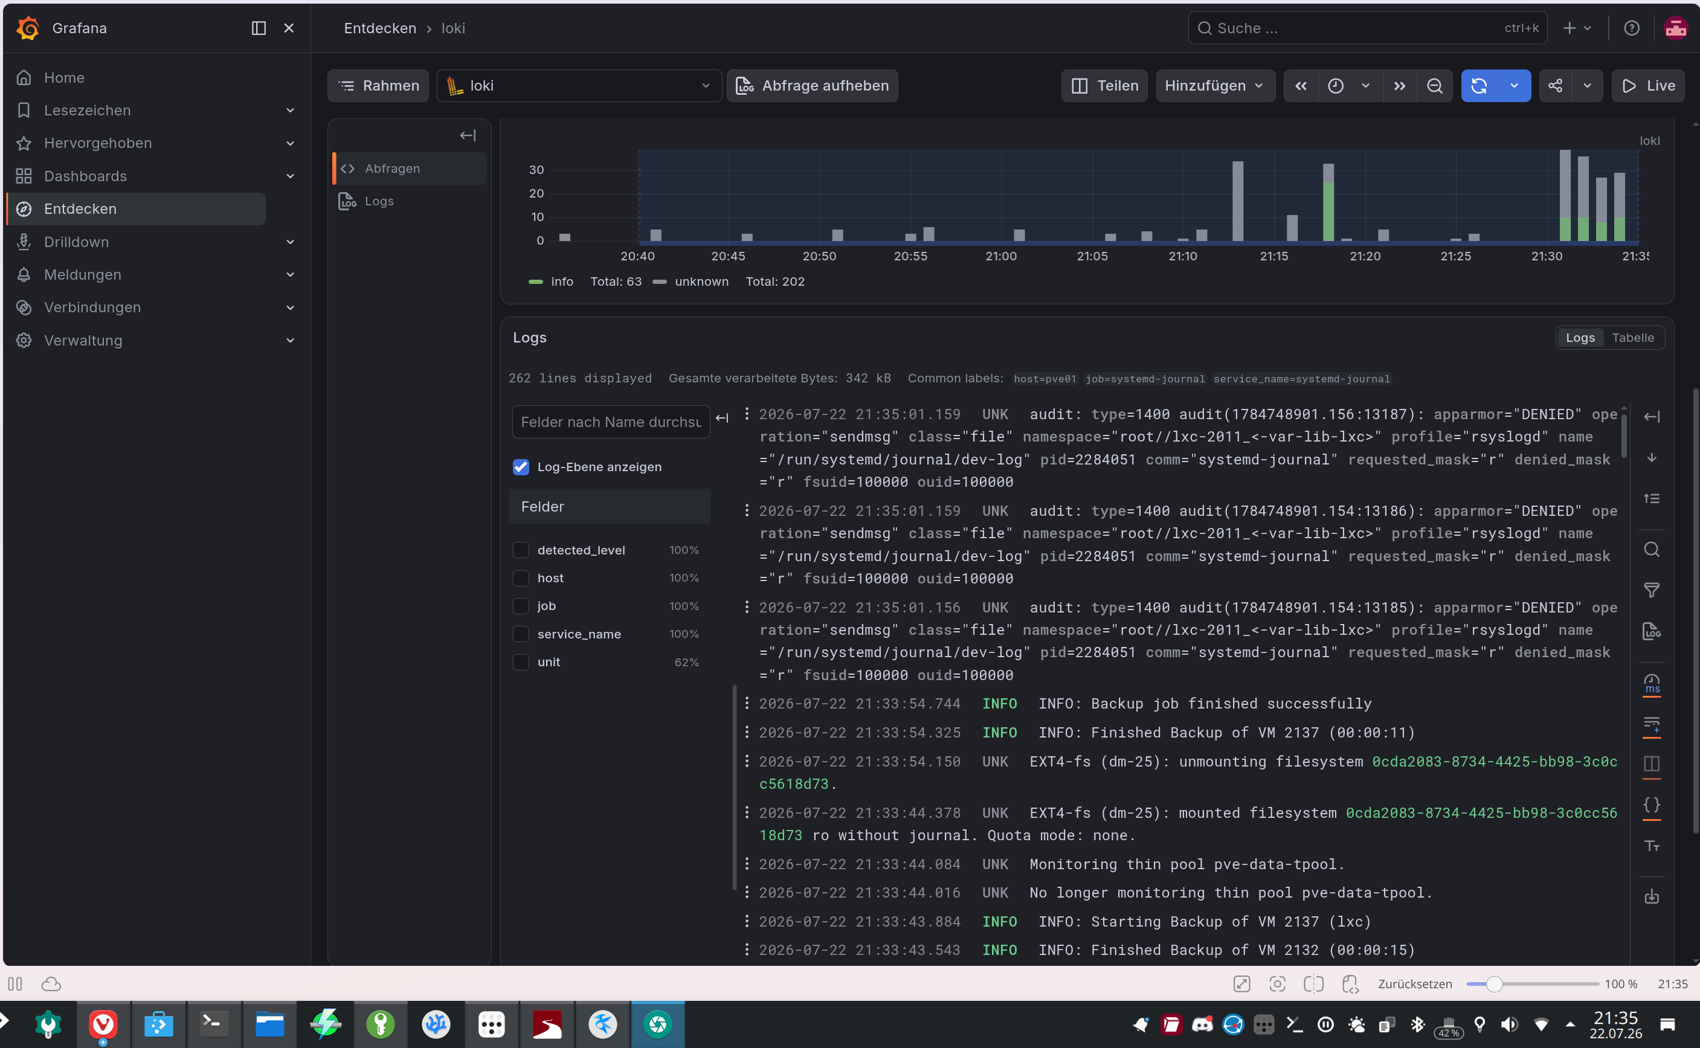Zoom out the time range

coord(1435,86)
